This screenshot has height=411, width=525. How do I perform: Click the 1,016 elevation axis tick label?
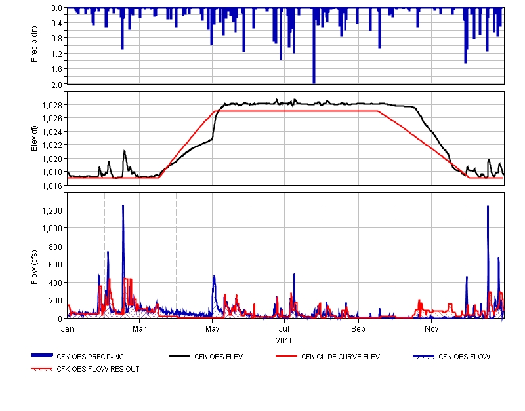click(x=52, y=186)
